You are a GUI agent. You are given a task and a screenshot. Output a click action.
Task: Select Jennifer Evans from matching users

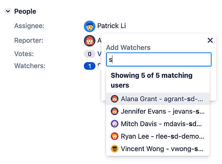pos(158,111)
